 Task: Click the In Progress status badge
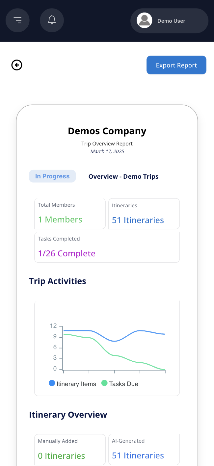click(52, 176)
